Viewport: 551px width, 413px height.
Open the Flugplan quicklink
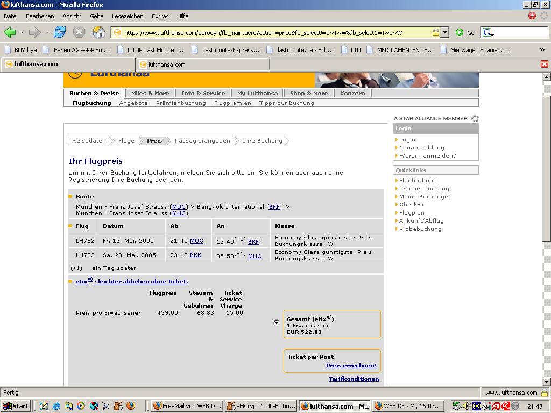(x=412, y=213)
